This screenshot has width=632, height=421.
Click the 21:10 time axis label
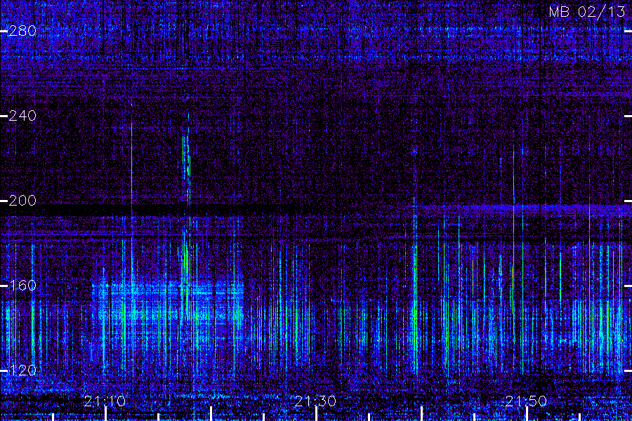click(105, 401)
